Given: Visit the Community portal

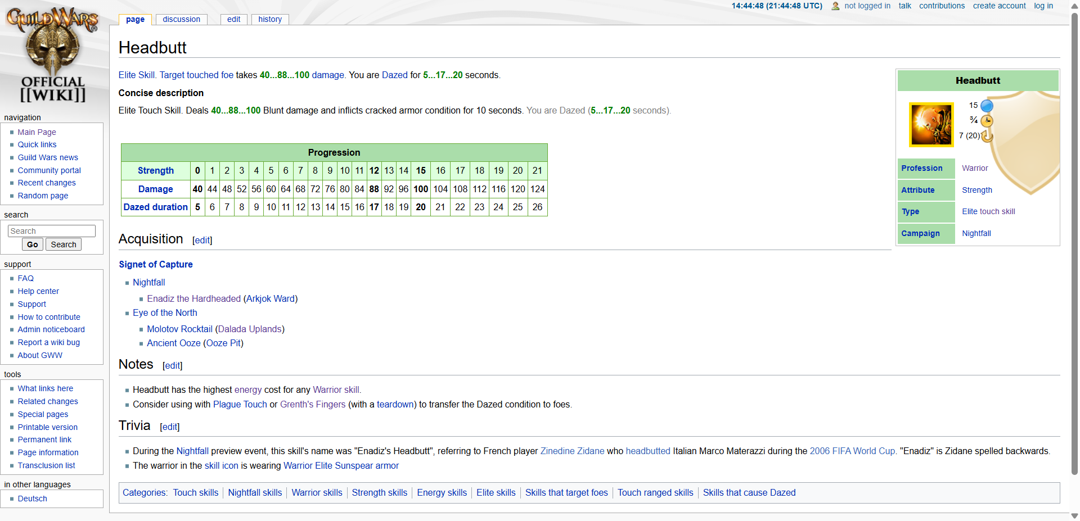Looking at the screenshot, I should click(x=49, y=170).
